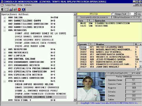Select 002 CARRETILLEROS CONFECCION in tree
This screenshot has width=142, height=106.
(32, 24)
